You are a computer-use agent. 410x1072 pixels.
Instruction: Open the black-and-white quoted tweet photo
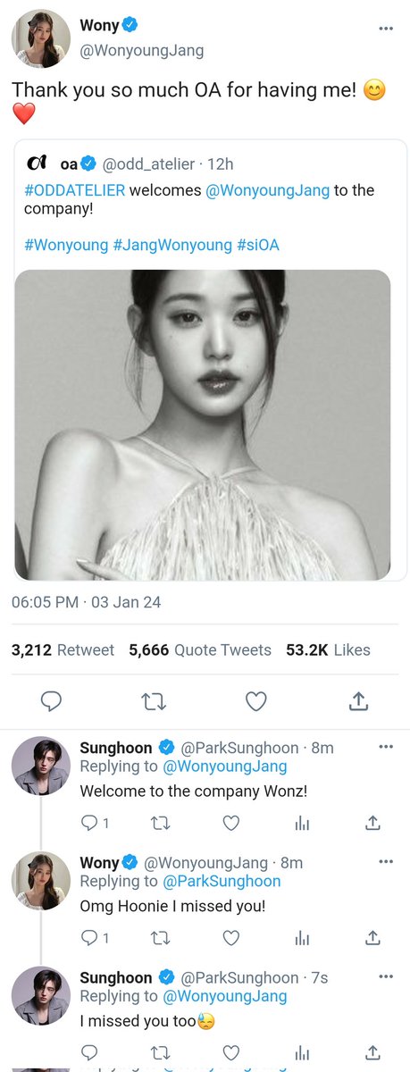(203, 425)
